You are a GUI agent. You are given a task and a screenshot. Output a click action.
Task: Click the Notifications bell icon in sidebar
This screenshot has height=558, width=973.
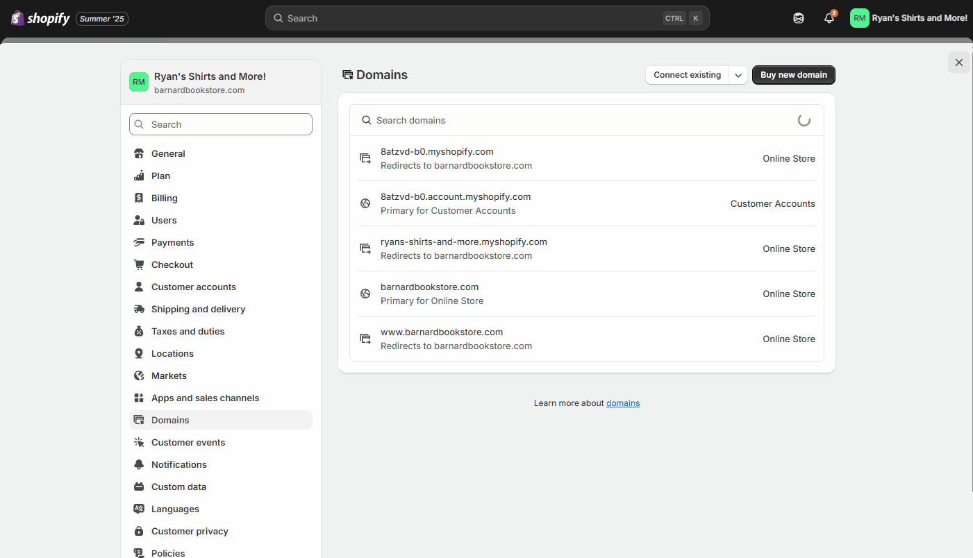point(139,464)
